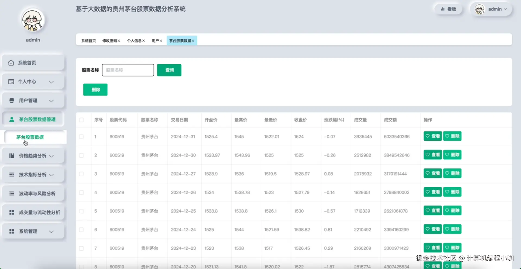Click the list icon beside 波动率与风险分析

coord(12,194)
